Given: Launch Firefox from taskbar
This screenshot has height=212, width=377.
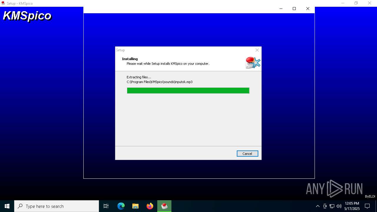Looking at the screenshot, I should click(x=150, y=206).
